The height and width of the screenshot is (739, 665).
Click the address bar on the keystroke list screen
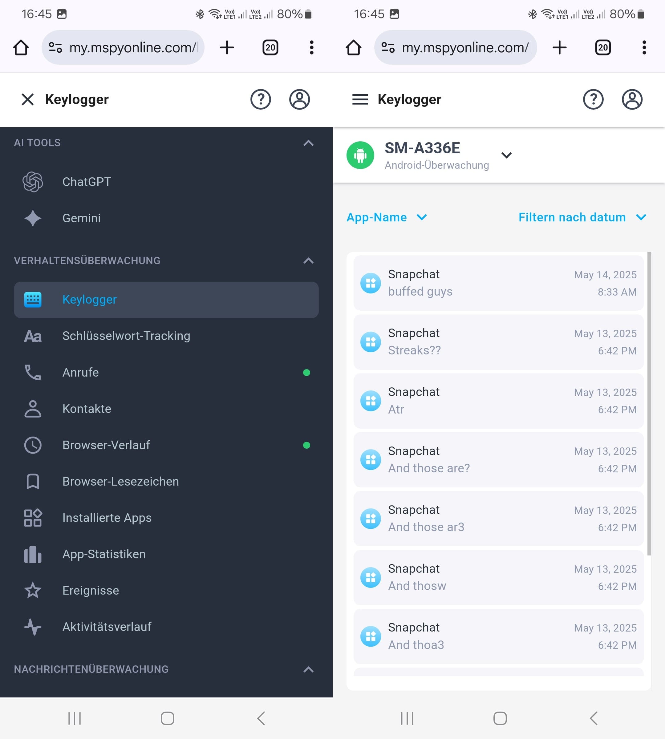point(455,47)
